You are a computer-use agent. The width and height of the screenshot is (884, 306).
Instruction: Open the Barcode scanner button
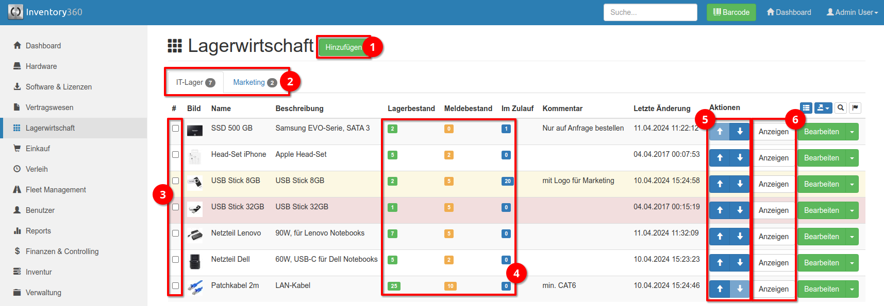tap(731, 12)
